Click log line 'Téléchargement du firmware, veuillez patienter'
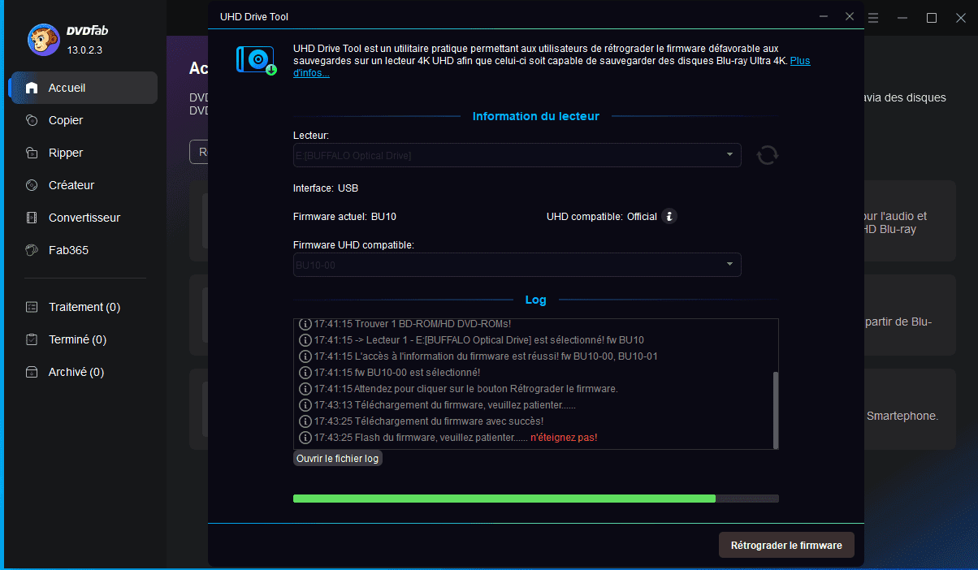This screenshot has height=570, width=978. (437, 405)
